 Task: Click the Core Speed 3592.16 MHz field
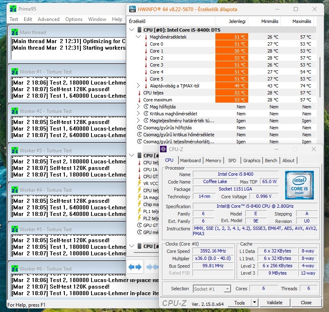(x=213, y=251)
